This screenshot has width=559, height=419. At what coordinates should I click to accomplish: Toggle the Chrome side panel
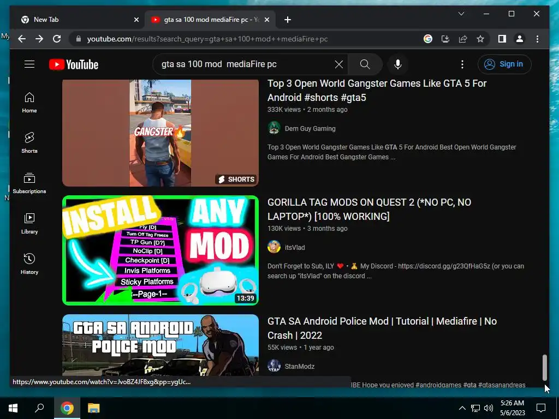click(x=502, y=39)
